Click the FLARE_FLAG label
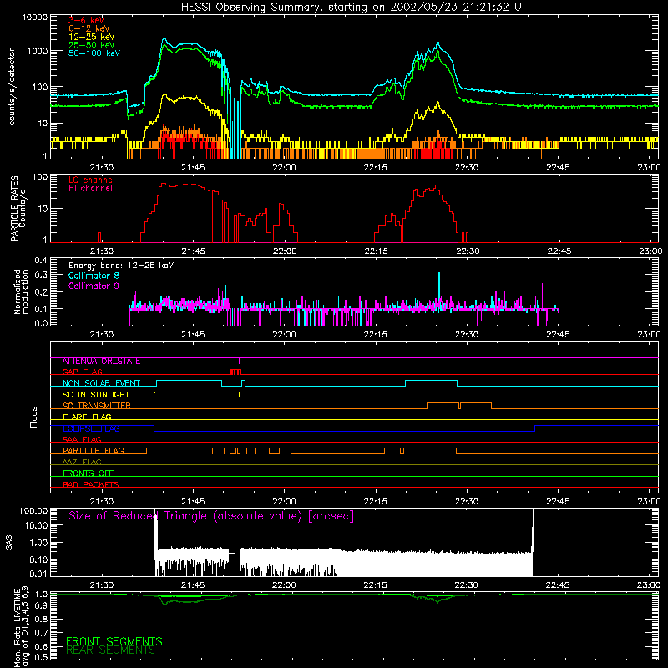This screenshot has width=668, height=668. 87,417
